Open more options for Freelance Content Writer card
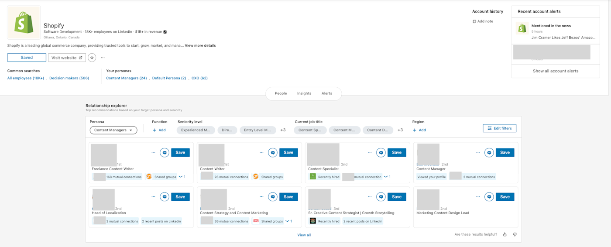611x247 pixels. (153, 153)
